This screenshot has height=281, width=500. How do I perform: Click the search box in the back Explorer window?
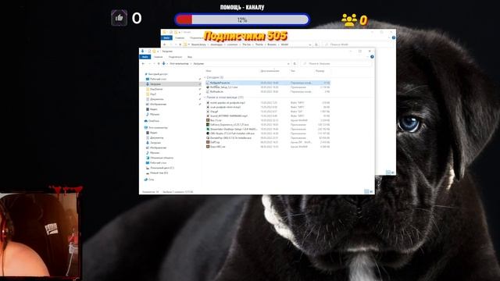[357, 44]
